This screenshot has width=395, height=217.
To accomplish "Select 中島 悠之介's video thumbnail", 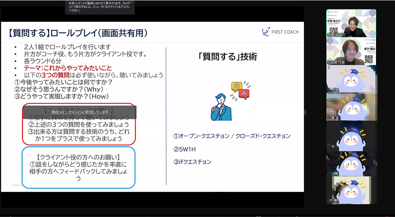I will click(x=351, y=24).
